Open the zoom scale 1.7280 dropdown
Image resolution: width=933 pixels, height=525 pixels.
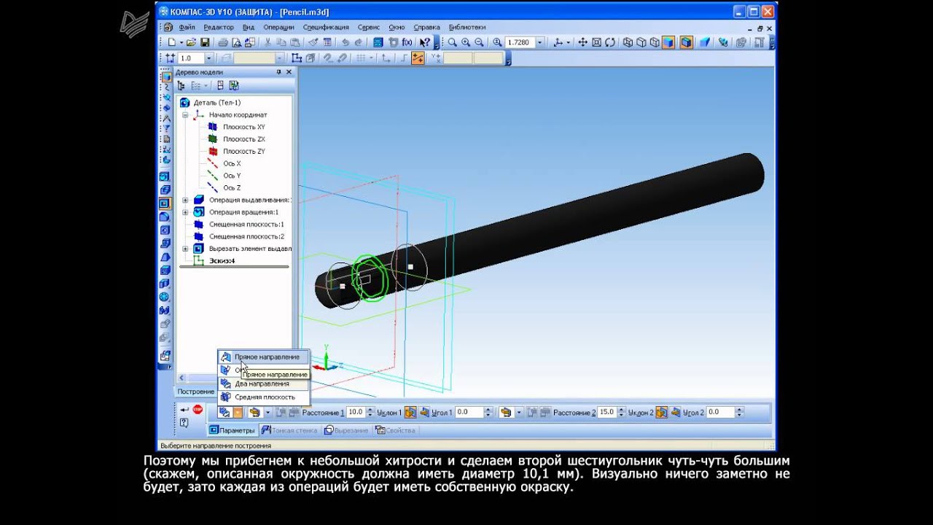click(x=539, y=42)
